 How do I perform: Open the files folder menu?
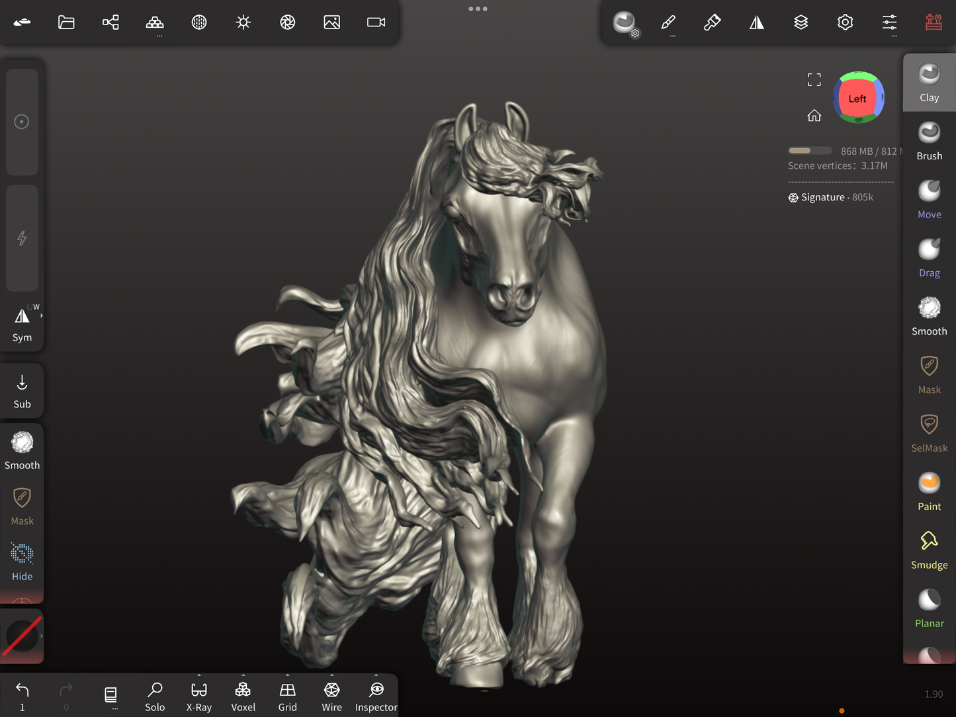(66, 22)
